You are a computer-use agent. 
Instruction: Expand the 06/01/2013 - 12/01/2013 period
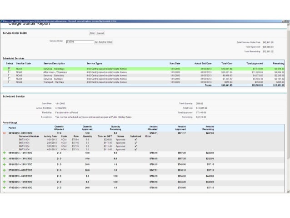[x=4, y=153]
